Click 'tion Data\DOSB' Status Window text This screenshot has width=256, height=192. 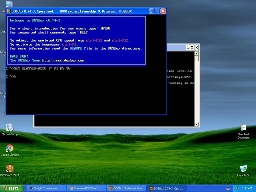pos(180,71)
